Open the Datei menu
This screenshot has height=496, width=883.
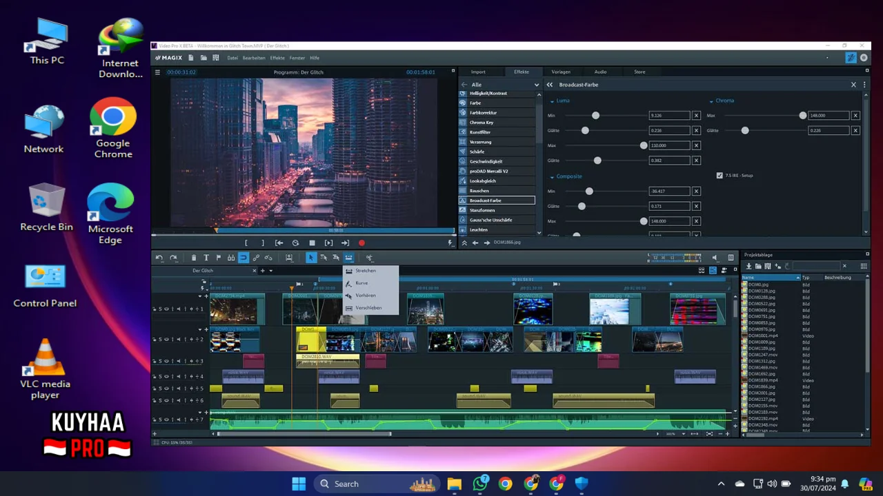pos(232,58)
